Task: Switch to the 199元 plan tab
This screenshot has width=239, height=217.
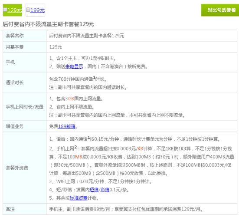Action: click(x=36, y=10)
